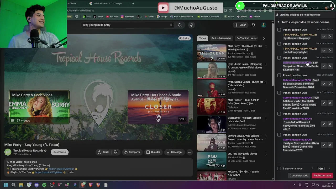Viewport: 336px width, 189px height.
Task: Like the video with 145 k likes
Action: coord(103,152)
